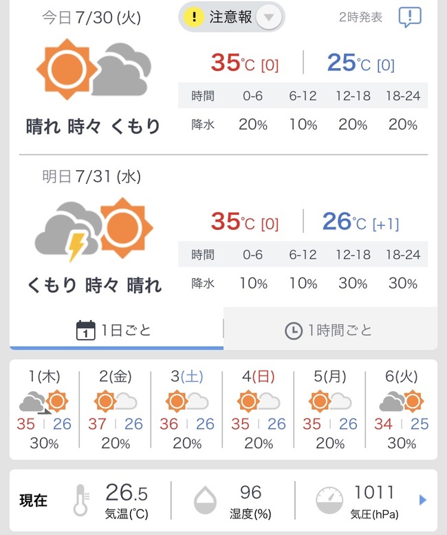447x535 pixels.
Task: Open the 6(火) forecast weather icon
Action: coord(402,401)
